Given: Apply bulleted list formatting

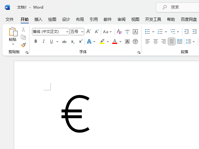Looking at the screenshot, I should click(147, 31).
